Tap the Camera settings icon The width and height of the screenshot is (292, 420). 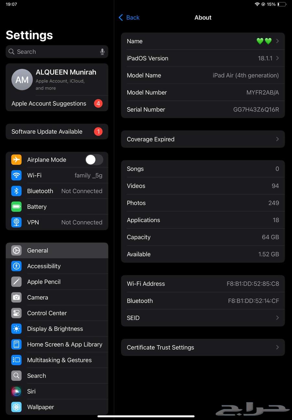(17, 297)
